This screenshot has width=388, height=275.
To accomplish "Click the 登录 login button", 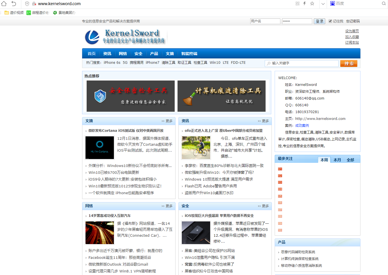I will [320, 21].
